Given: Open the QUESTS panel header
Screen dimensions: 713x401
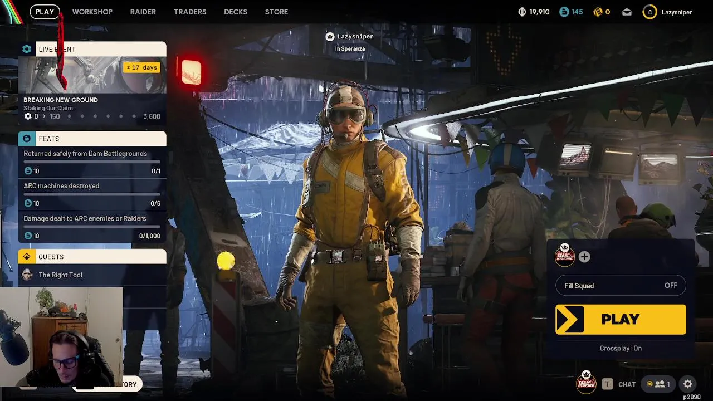Looking at the screenshot, I should coord(92,257).
